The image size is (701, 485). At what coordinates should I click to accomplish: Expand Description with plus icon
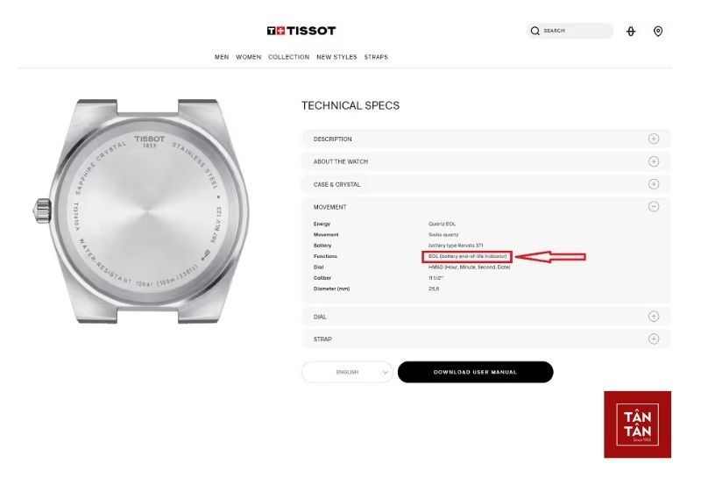tap(654, 139)
